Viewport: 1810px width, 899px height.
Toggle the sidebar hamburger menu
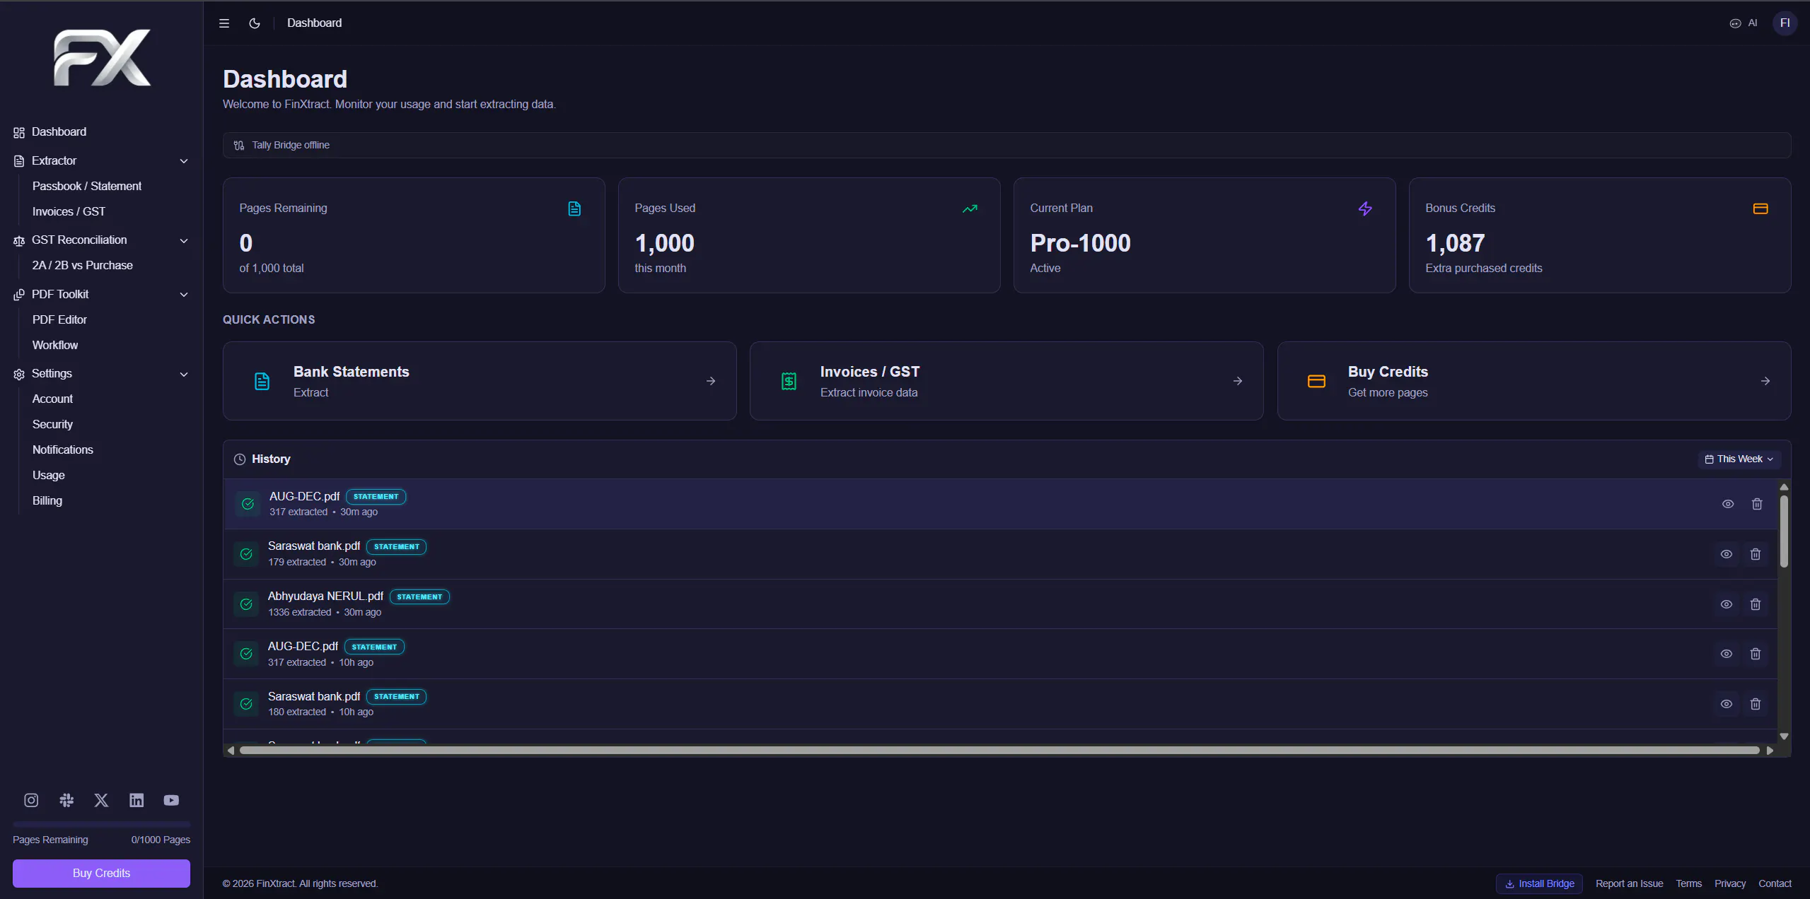click(224, 23)
